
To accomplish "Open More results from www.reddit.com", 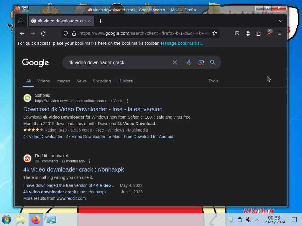I will click(x=55, y=198).
